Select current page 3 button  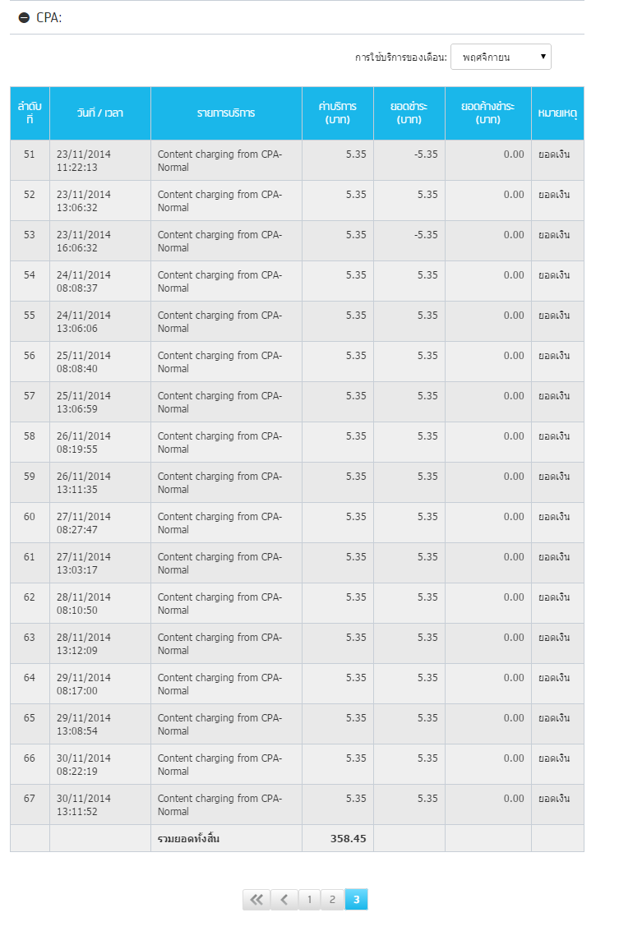pos(357,900)
